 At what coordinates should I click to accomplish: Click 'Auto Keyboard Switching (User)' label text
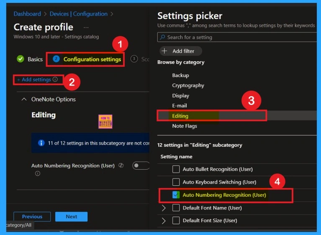219,182
